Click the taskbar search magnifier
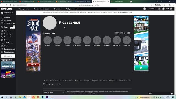The width and height of the screenshot is (176, 99). tap(7, 97)
